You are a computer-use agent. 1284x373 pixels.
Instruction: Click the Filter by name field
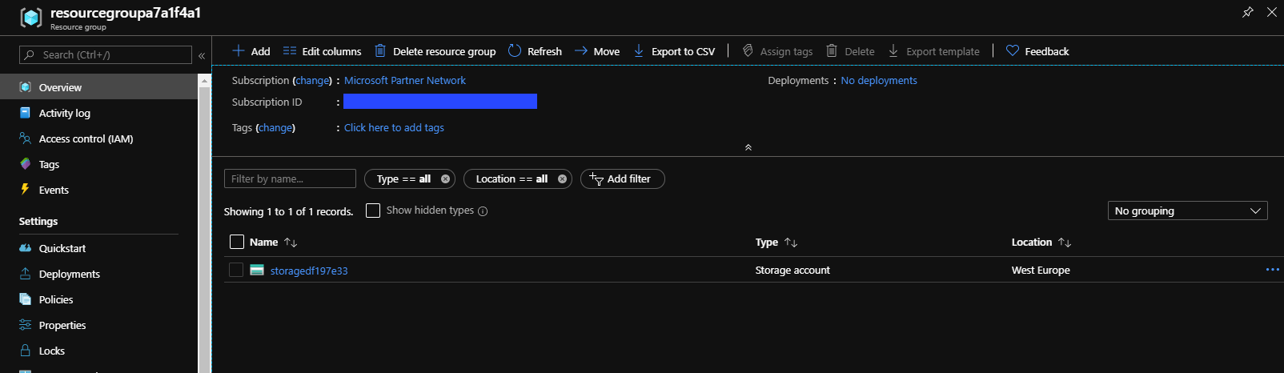click(x=290, y=179)
